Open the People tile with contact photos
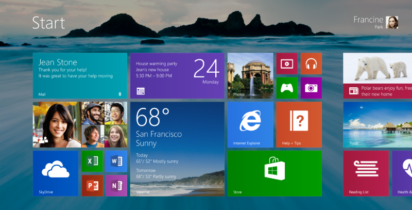 (x=80, y=124)
